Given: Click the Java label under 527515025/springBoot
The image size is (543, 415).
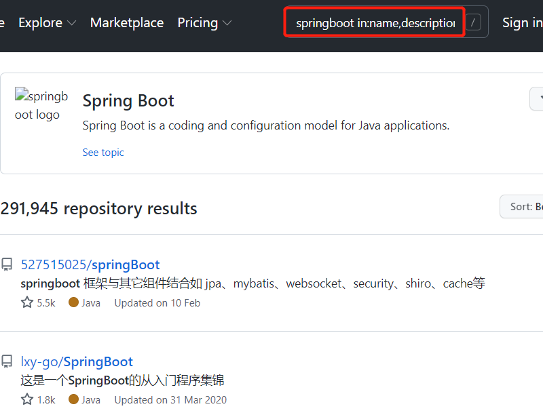Looking at the screenshot, I should [91, 303].
